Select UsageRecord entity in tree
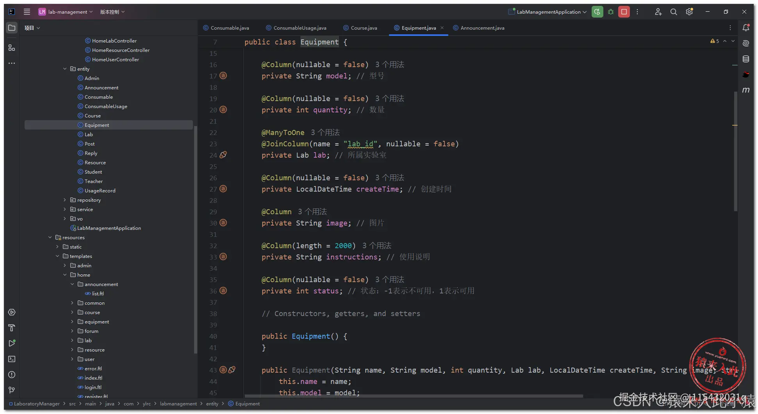Screen dimensions: 758x414 [x=100, y=190]
